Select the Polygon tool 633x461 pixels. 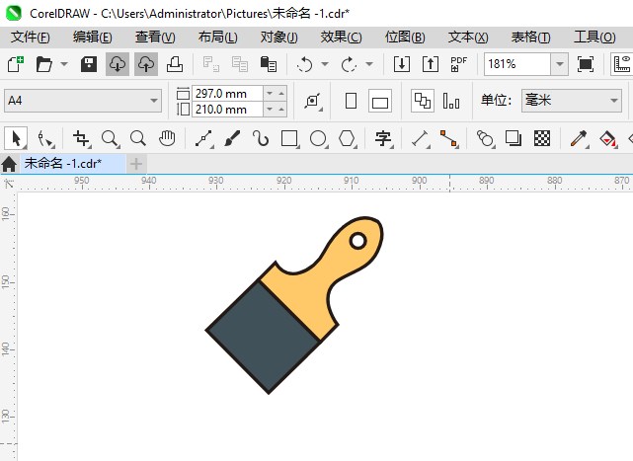point(348,139)
